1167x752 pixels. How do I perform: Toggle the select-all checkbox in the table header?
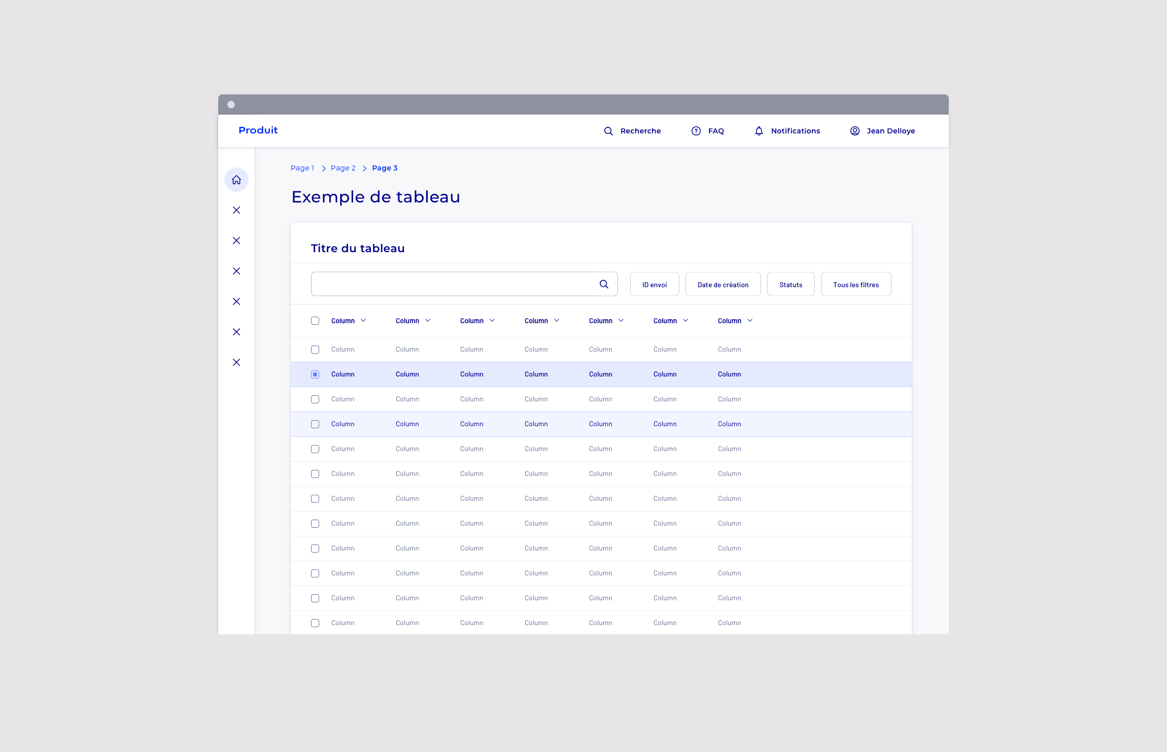(x=315, y=321)
